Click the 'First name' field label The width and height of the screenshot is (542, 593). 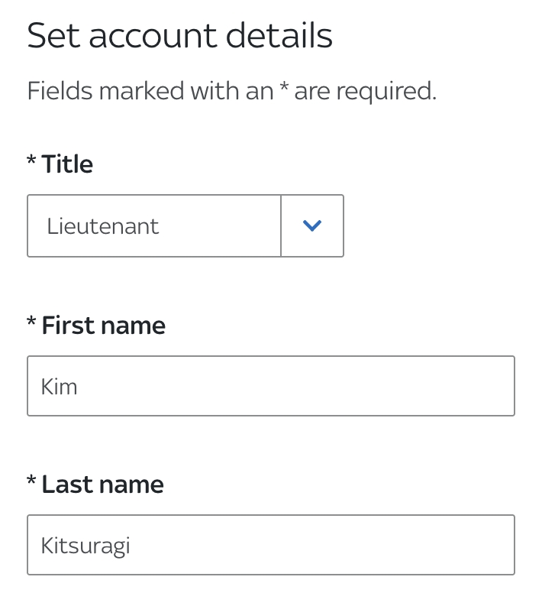click(103, 326)
